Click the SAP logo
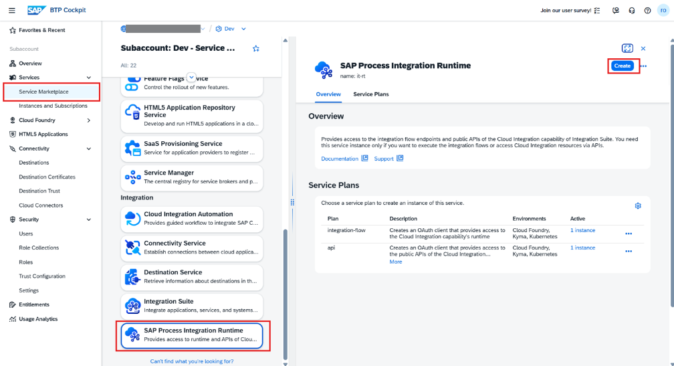Image resolution: width=674 pixels, height=366 pixels. click(36, 10)
